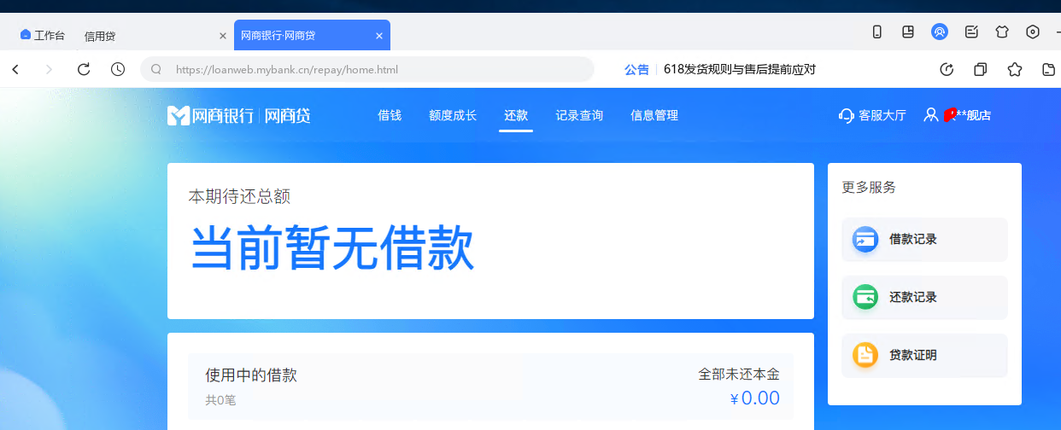Open the 信息管理 navigation item
This screenshot has height=430, width=1061.
654,115
